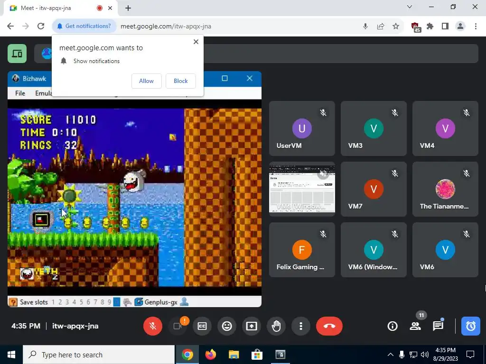
Task: Open the uBlock extension icon
Action: (x=415, y=27)
